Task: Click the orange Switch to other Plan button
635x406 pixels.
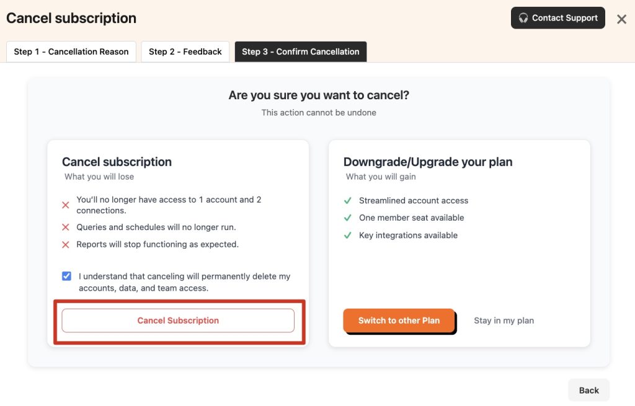Action: pyautogui.click(x=399, y=320)
